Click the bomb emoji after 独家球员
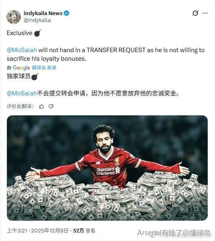This screenshot has width=215, height=241. (x=35, y=77)
